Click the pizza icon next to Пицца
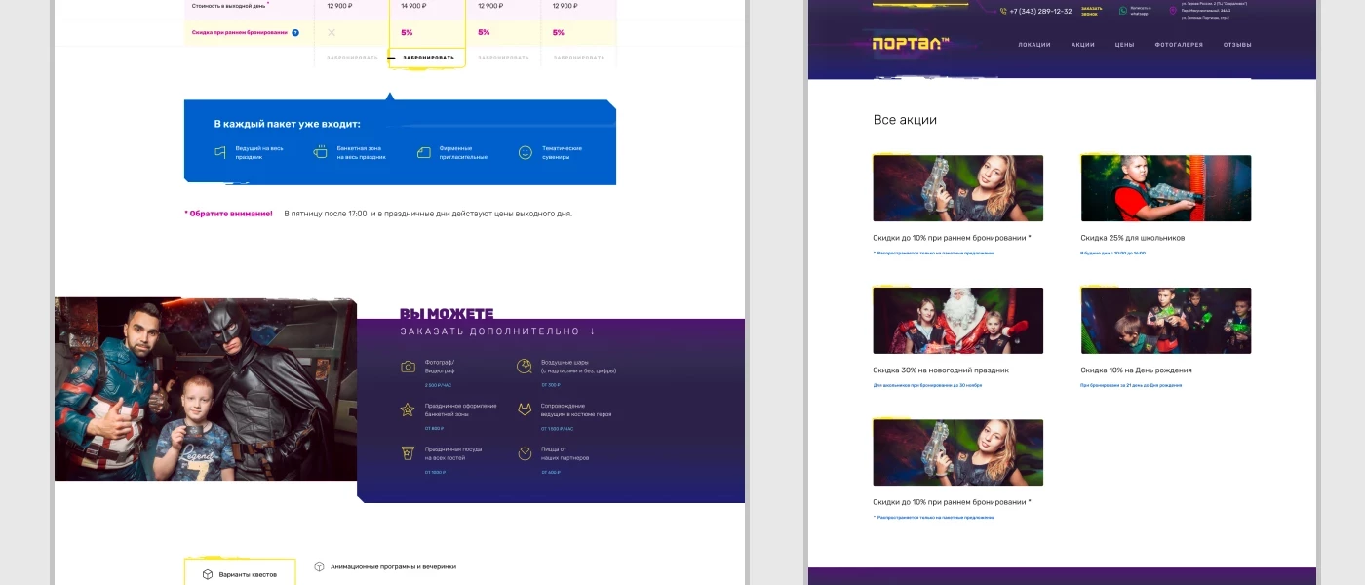Screen dimensions: 1365x585 pyautogui.click(x=524, y=453)
